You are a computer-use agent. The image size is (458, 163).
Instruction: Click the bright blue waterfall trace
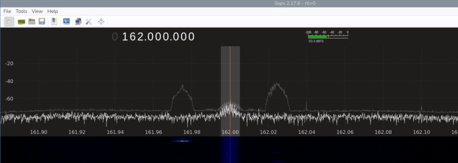182,141
